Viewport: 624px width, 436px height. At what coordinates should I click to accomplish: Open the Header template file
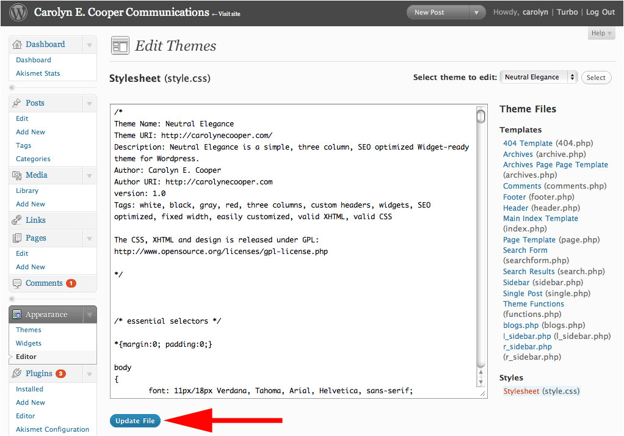tap(515, 208)
